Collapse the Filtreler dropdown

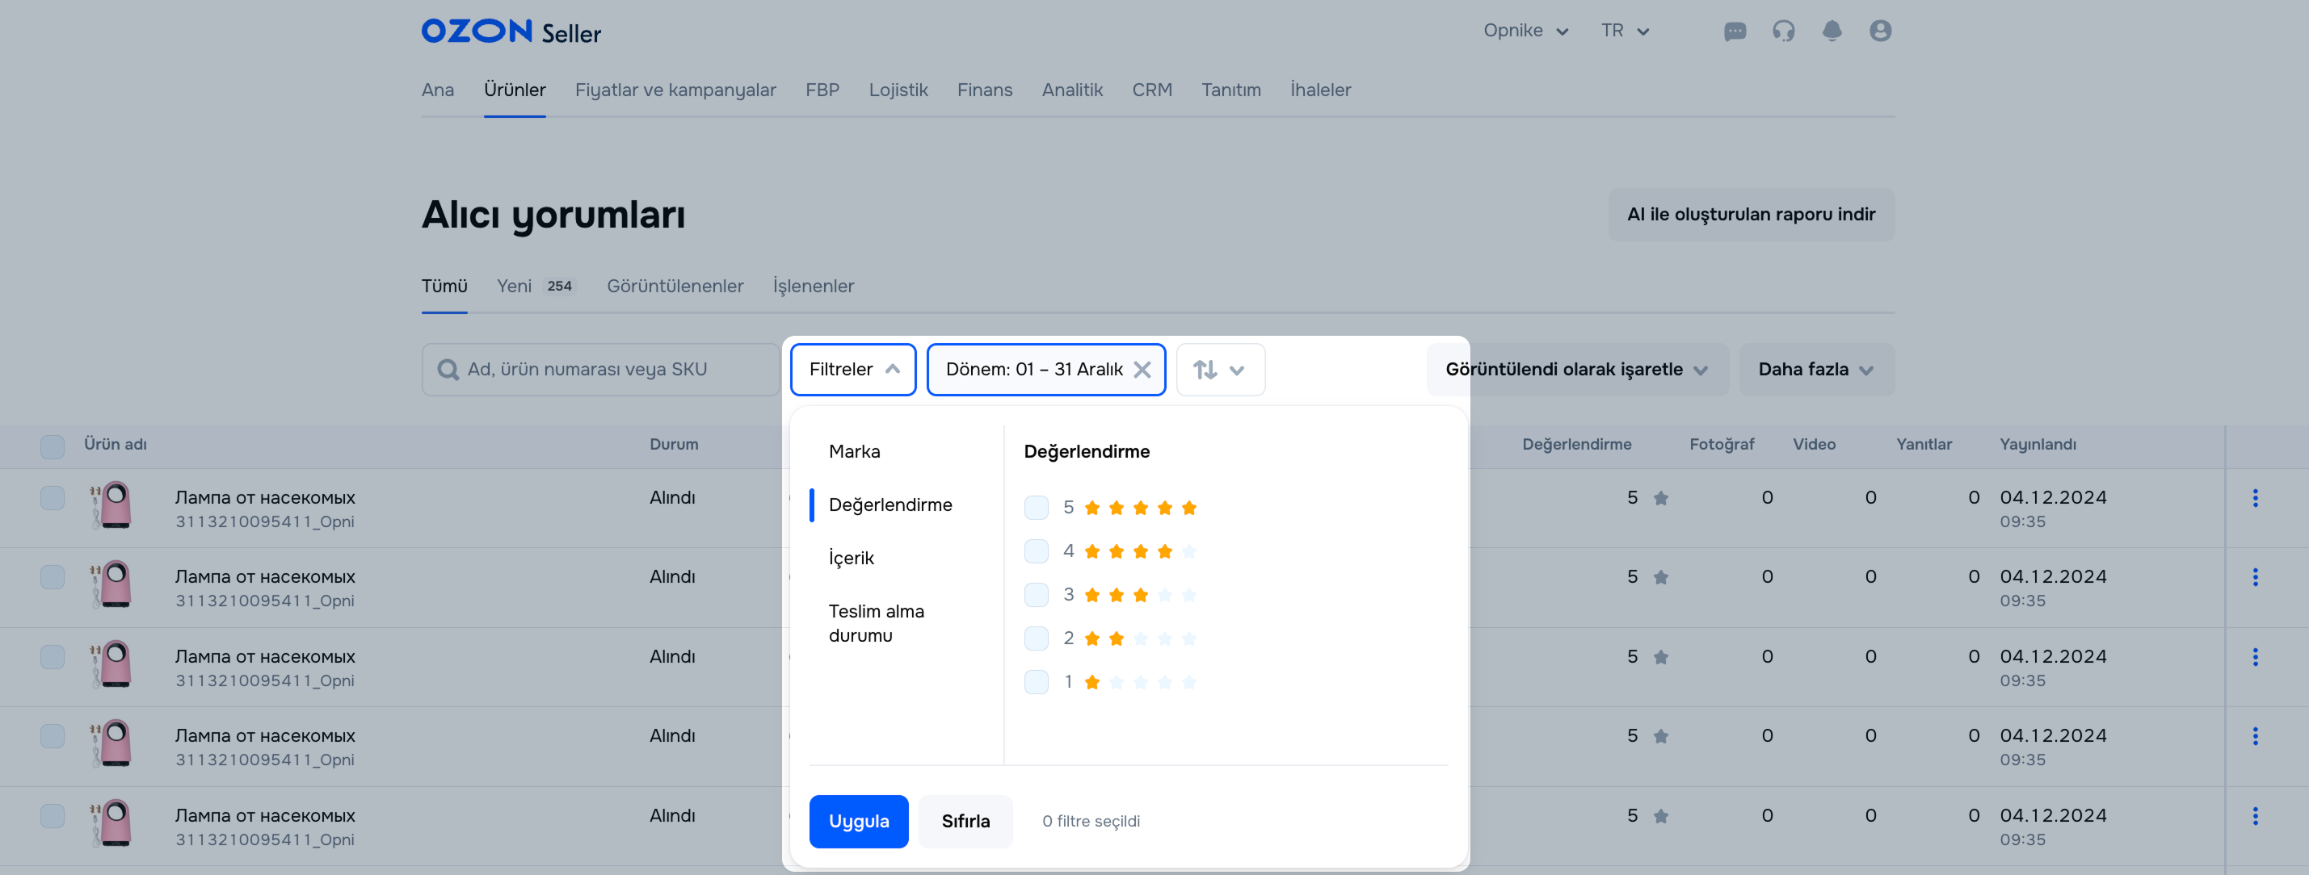(x=852, y=370)
